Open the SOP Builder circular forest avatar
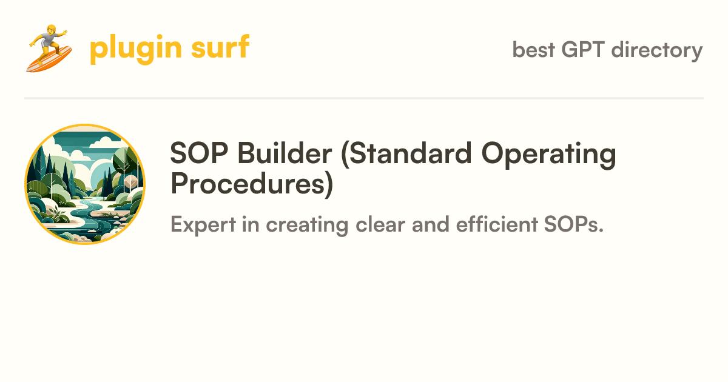The image size is (728, 382). [85, 184]
